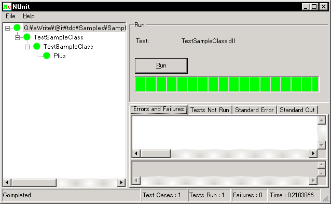Image resolution: width=331 pixels, height=204 pixels.
Task: Close the NUnit window
Action: (x=323, y=7)
